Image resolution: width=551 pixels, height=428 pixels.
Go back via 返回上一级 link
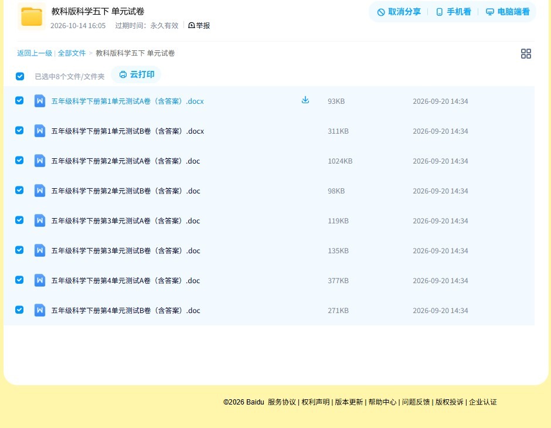35,53
